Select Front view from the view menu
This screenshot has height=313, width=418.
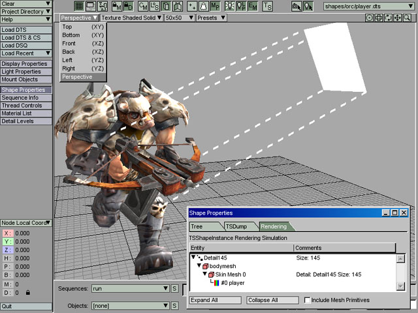pos(69,43)
